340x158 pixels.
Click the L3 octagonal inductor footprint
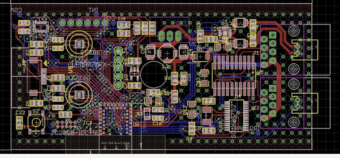pos(167,53)
